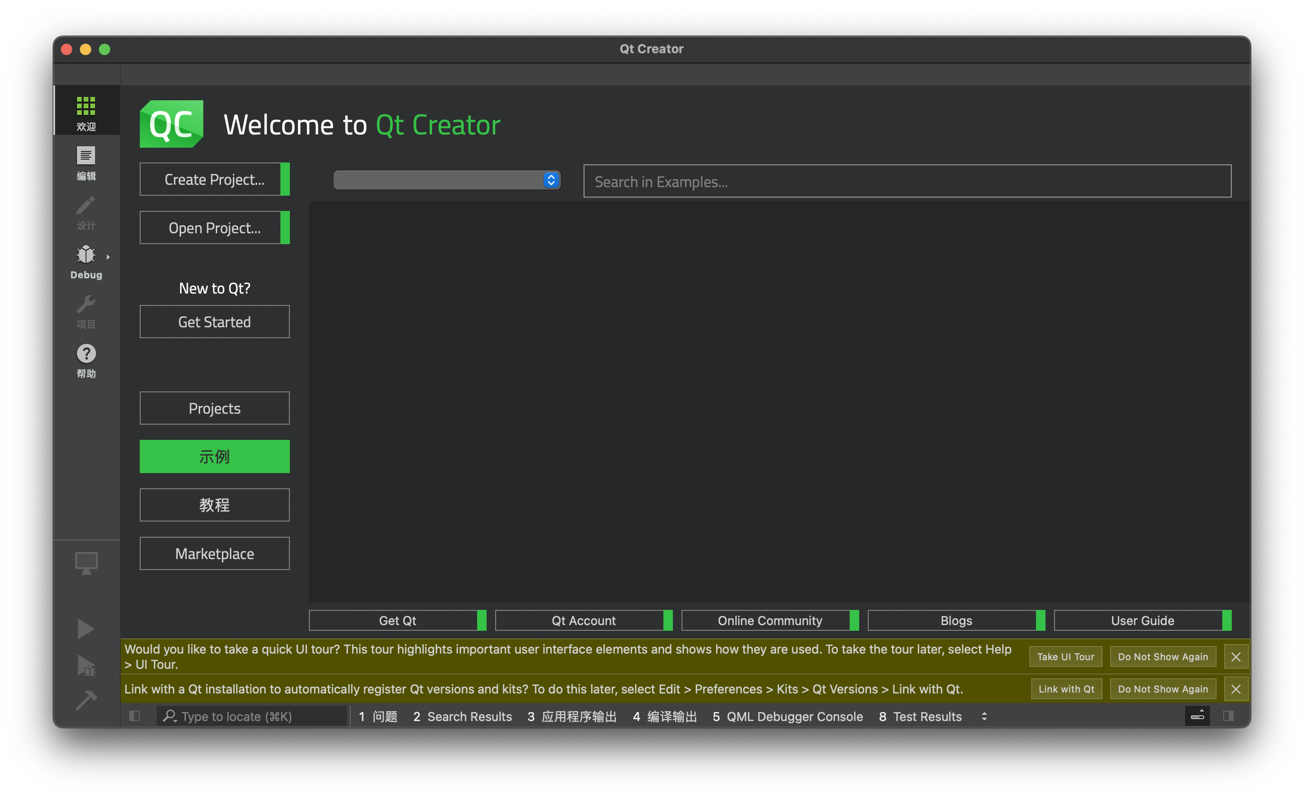Image resolution: width=1304 pixels, height=798 pixels.
Task: Open the Online Community link
Action: 770,620
